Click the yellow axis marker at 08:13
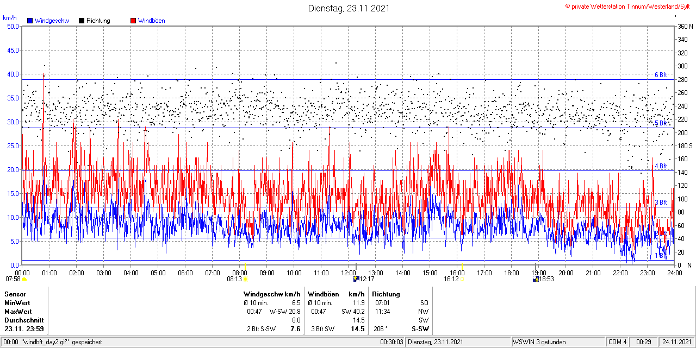 point(245,265)
